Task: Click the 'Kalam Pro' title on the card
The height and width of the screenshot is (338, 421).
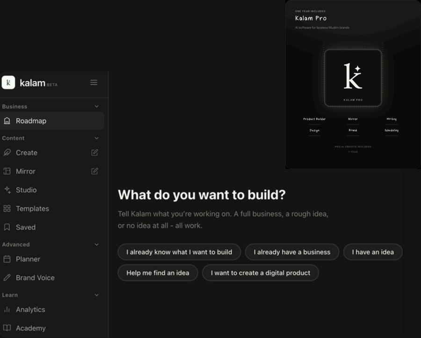Action: click(x=311, y=18)
